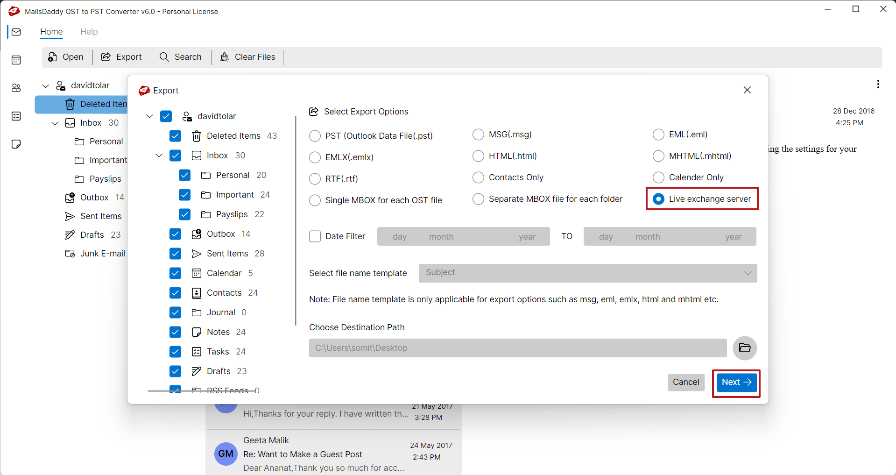The image size is (896, 475).
Task: Collapse davidtolar node in Export tree
Action: coord(150,116)
